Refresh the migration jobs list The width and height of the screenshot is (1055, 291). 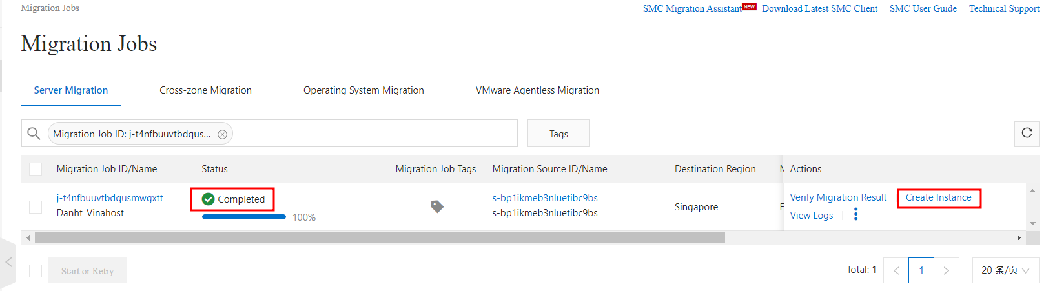coord(1027,133)
